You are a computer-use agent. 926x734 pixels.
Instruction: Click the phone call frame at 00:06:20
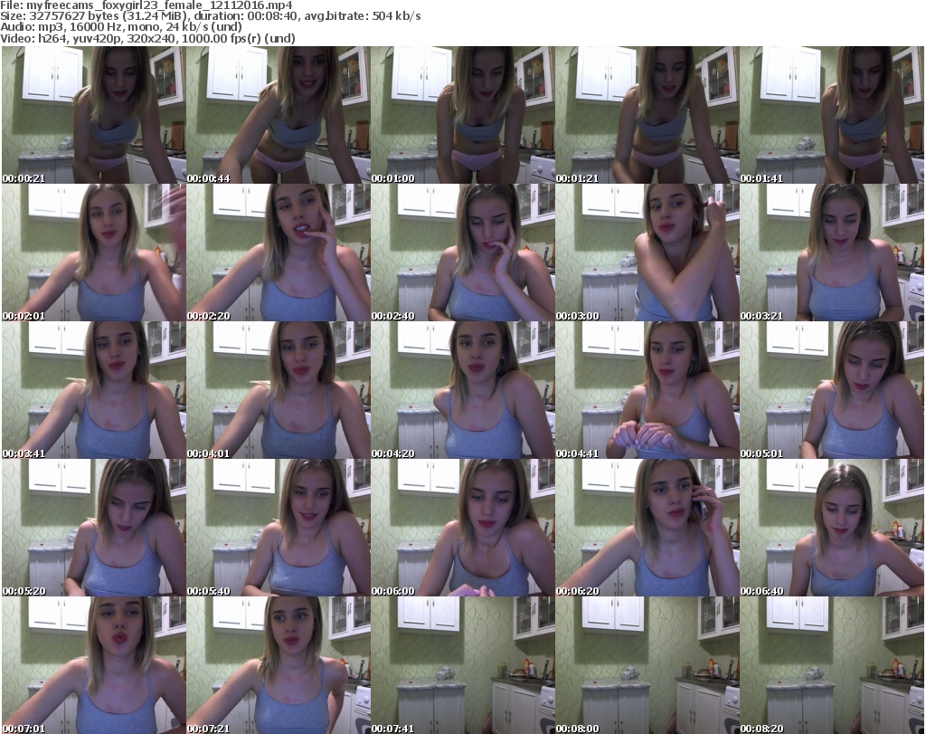pyautogui.click(x=647, y=528)
